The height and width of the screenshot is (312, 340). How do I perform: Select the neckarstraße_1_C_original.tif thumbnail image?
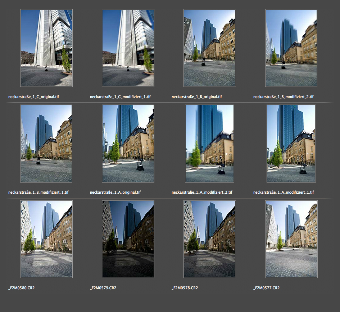pyautogui.click(x=46, y=48)
